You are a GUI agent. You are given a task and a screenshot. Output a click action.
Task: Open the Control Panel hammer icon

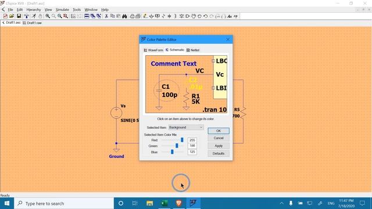click(26, 16)
